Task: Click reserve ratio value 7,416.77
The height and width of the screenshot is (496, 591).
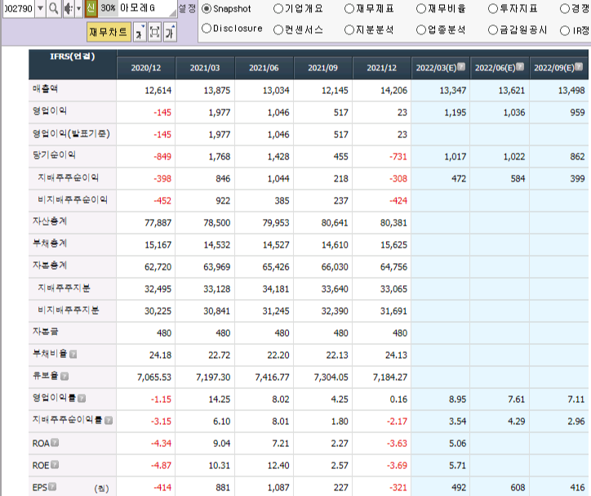Action: click(272, 378)
